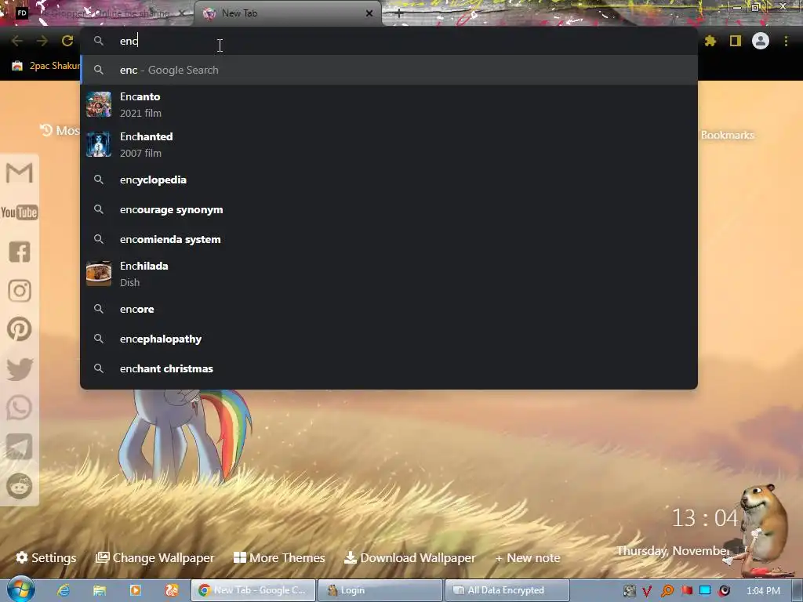803x602 pixels.
Task: Click the blue monitor tray icon
Action: (x=705, y=590)
